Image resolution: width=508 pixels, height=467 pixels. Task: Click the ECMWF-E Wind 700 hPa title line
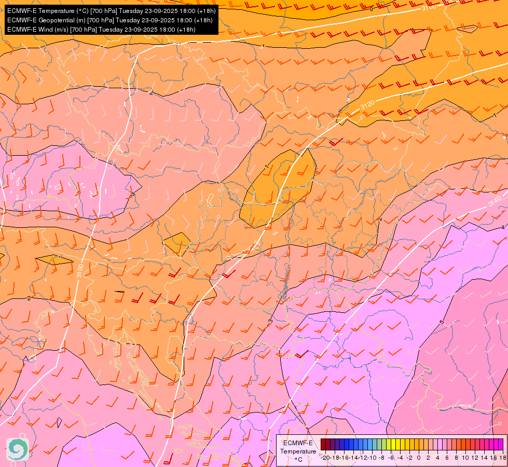point(101,30)
